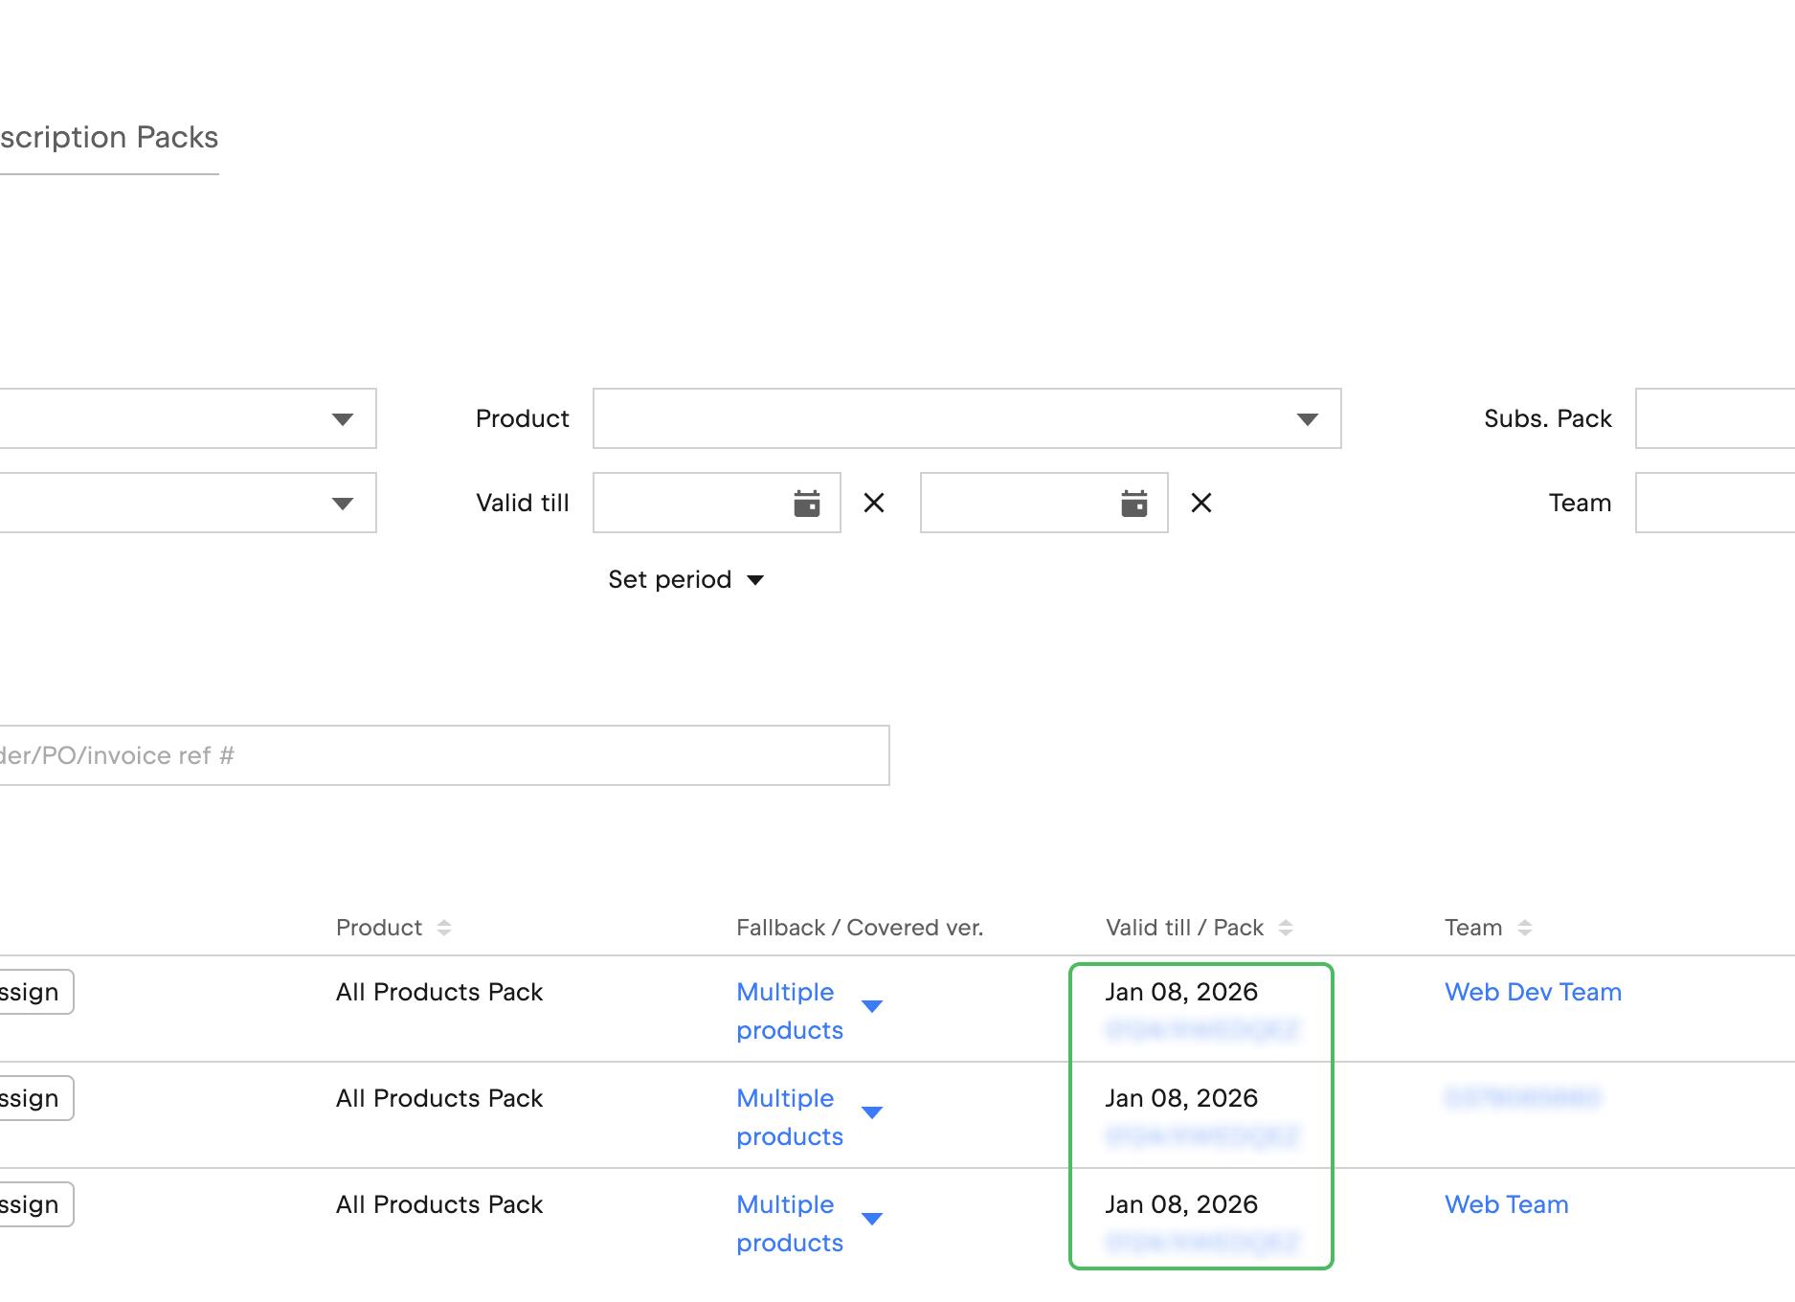Screen dimensions: 1795x1302
Task: Click Multiple products link in third row
Action: tap(789, 1223)
